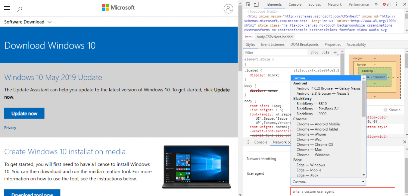Viewport: 408px width, 196px height.
Task: Click the Update now button
Action: [24, 113]
